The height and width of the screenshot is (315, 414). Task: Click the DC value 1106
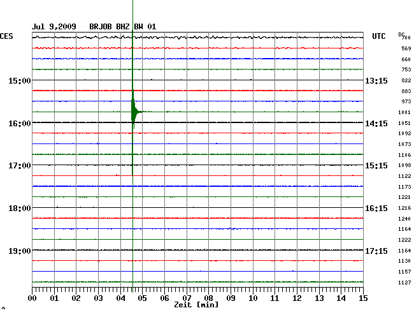(x=404, y=155)
